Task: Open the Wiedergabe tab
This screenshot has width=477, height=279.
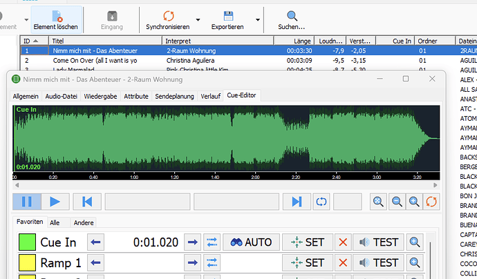Action: (x=100, y=97)
